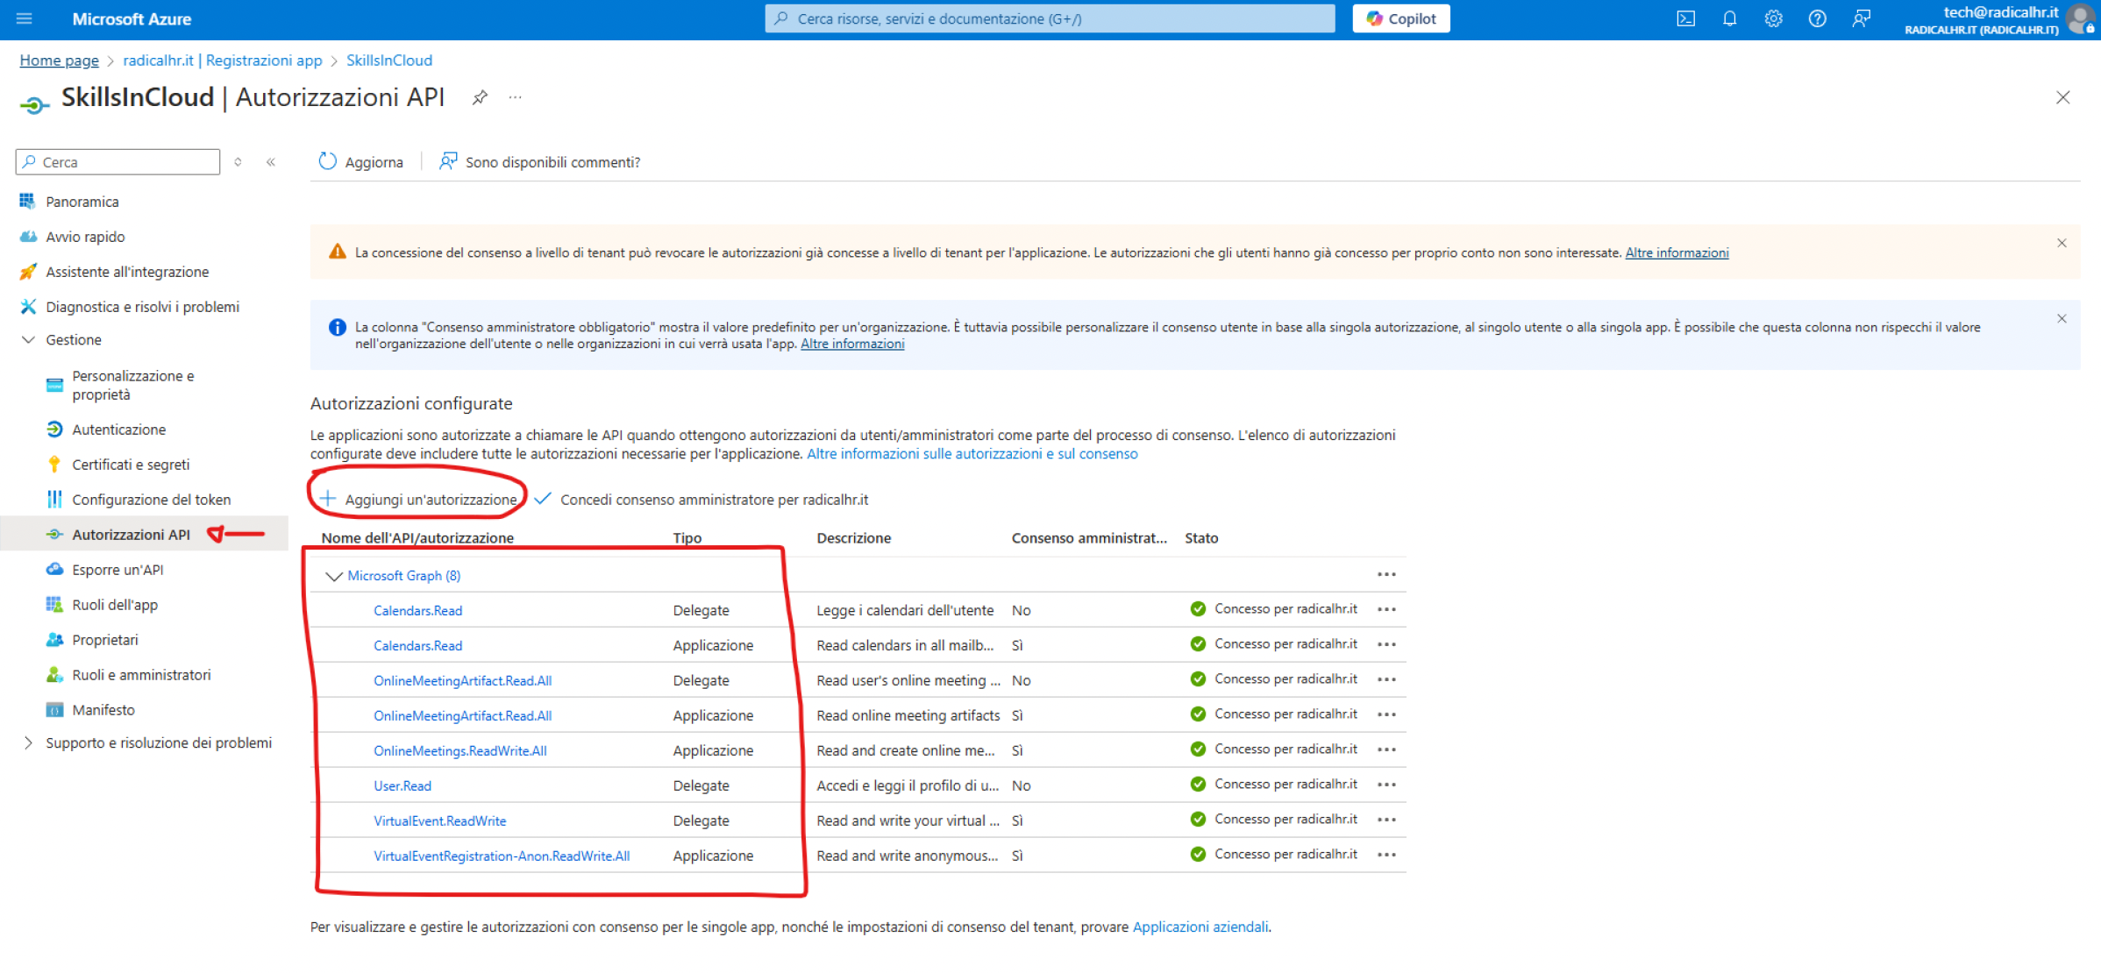This screenshot has height=973, width=2101.
Task: Open Proprietari in the sidebar
Action: pos(105,640)
